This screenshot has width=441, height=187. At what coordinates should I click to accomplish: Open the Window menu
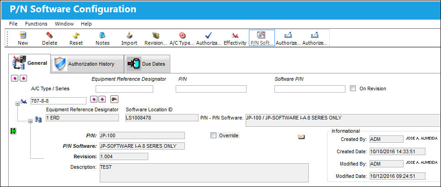tap(64, 24)
